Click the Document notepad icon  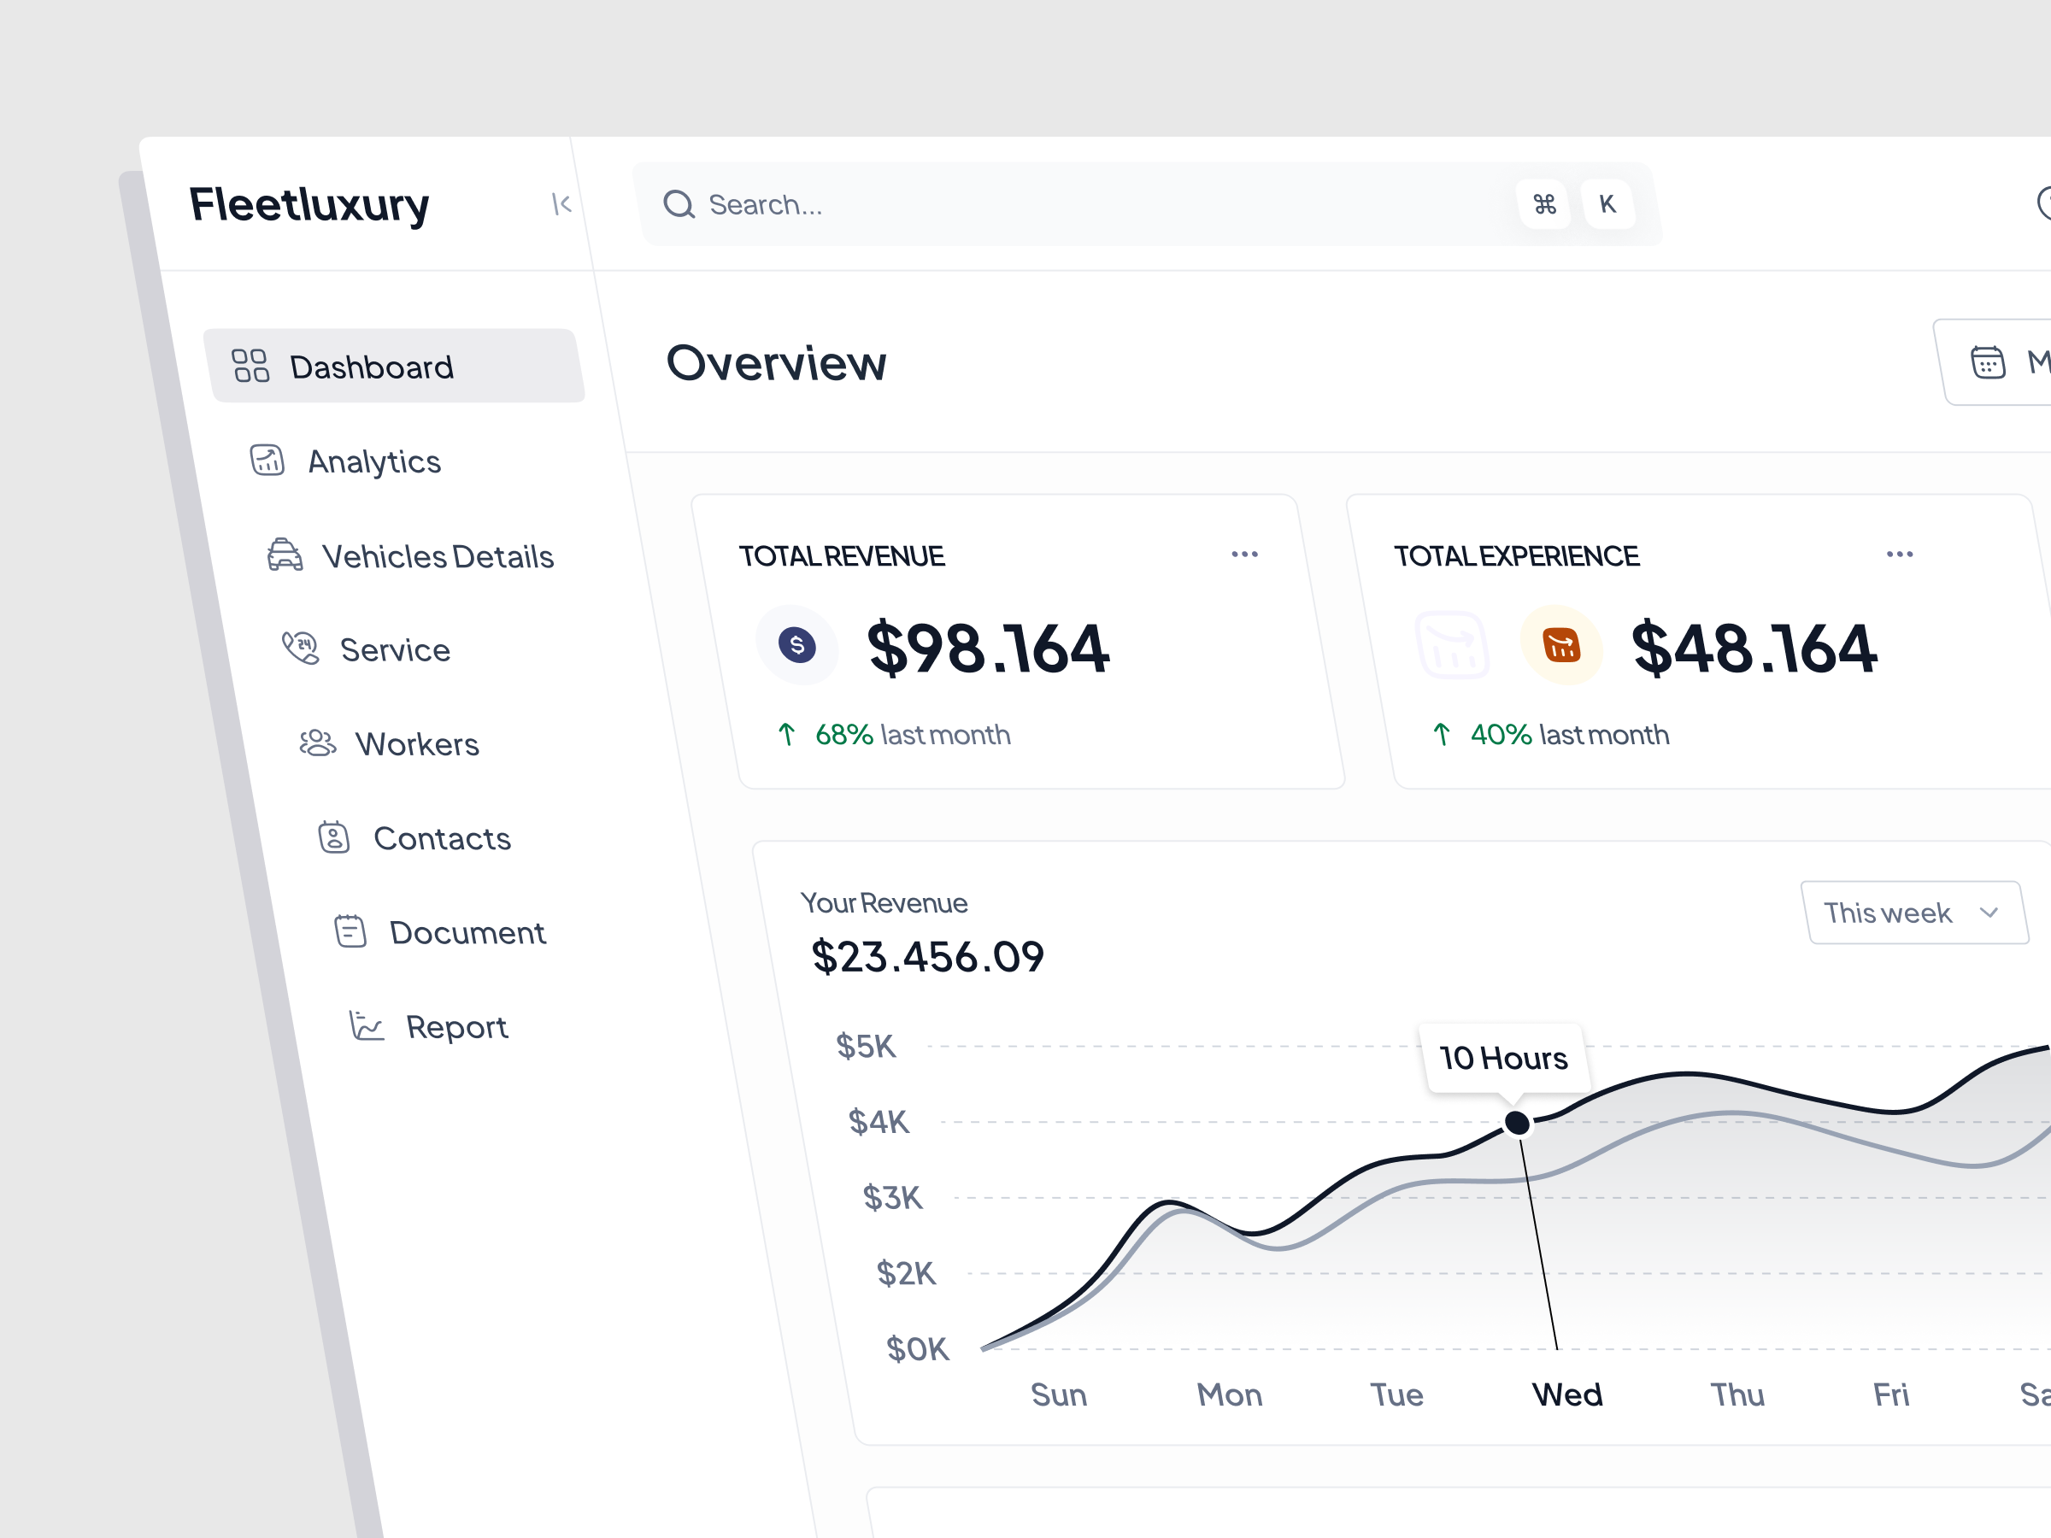coord(350,930)
